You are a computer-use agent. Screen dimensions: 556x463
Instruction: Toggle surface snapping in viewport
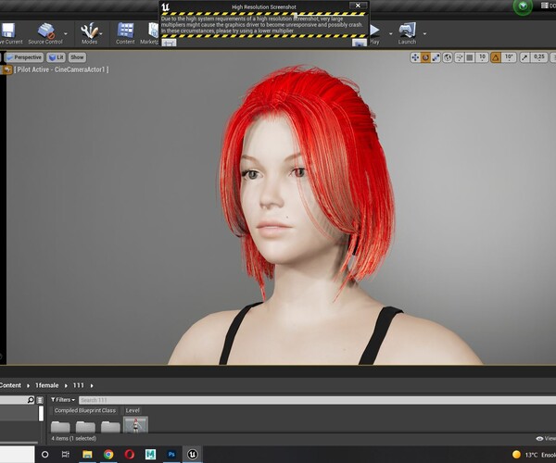pyautogui.click(x=460, y=57)
